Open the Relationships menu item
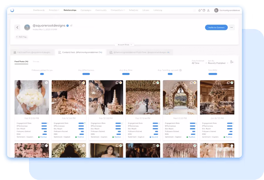The width and height of the screenshot is (264, 180). tap(70, 10)
